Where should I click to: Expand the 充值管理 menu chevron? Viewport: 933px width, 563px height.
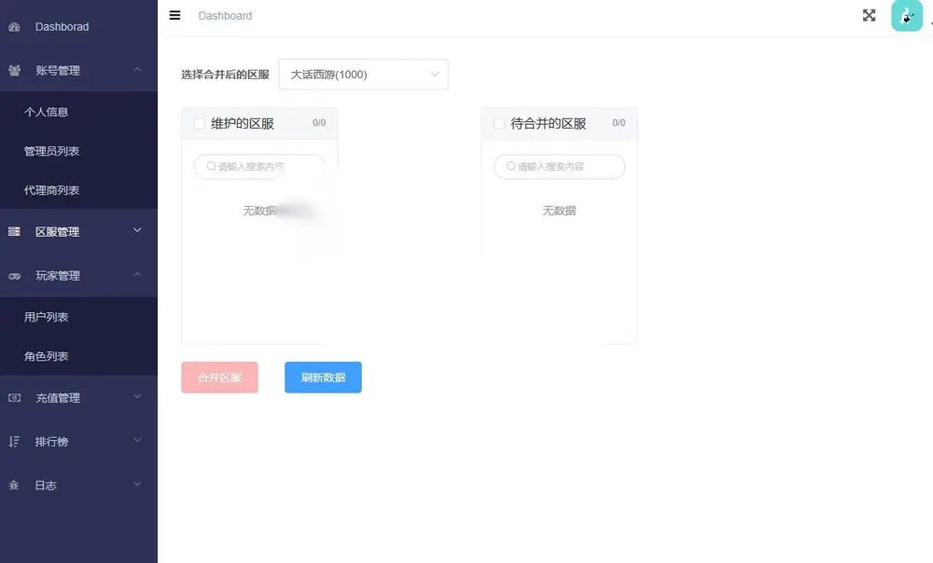[137, 396]
